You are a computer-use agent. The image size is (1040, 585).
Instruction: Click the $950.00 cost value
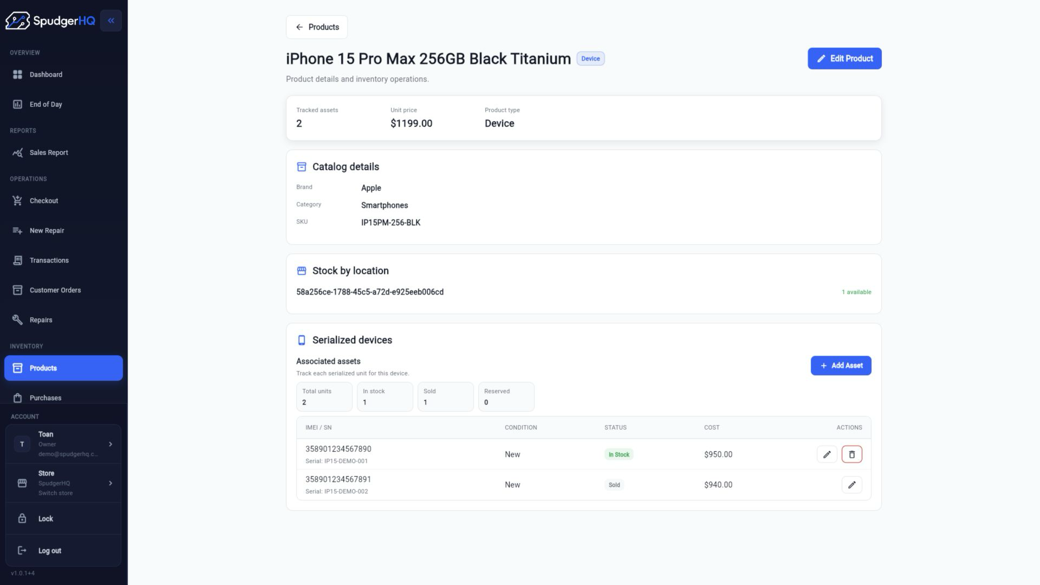click(x=718, y=454)
